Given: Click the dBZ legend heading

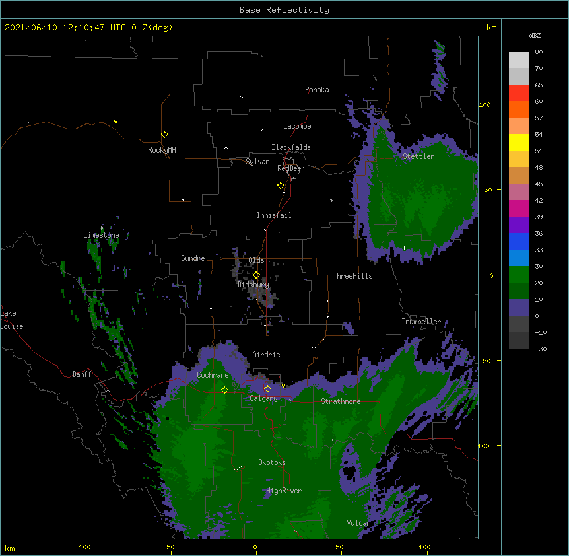Looking at the screenshot, I should [x=535, y=35].
